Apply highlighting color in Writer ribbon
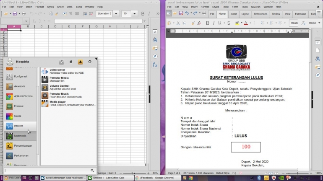This screenshot has width=323, height=181. 237,23
